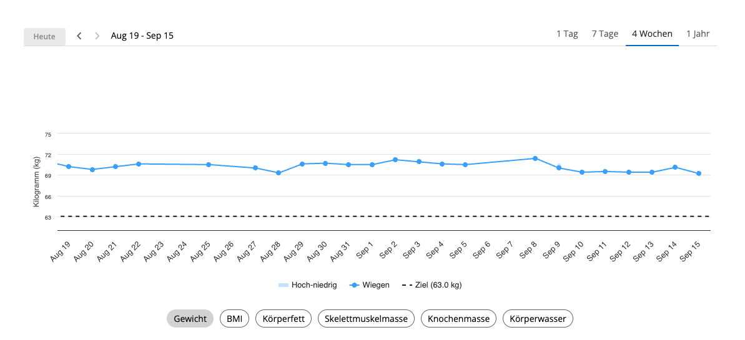
Task: Open the 1 Jahr view
Action: pos(698,34)
